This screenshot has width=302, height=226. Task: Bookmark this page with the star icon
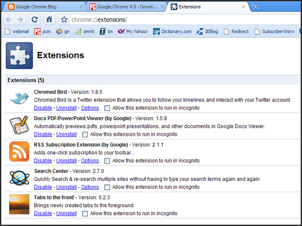(x=64, y=19)
